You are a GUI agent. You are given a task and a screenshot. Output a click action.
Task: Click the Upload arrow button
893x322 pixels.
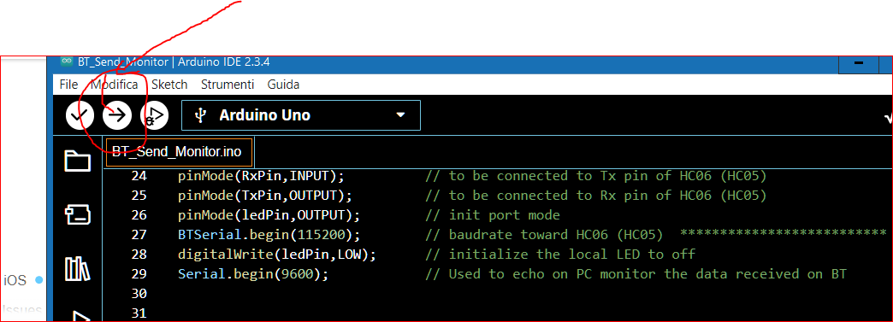tap(117, 115)
